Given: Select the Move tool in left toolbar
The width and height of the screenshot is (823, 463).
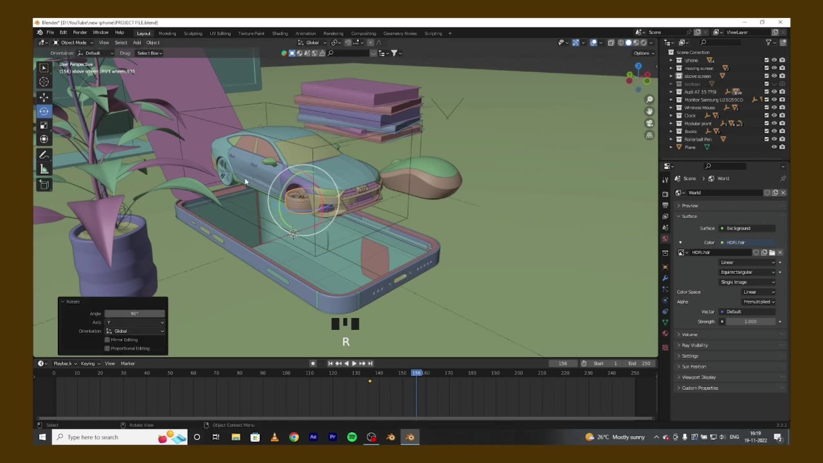Looking at the screenshot, I should (44, 97).
